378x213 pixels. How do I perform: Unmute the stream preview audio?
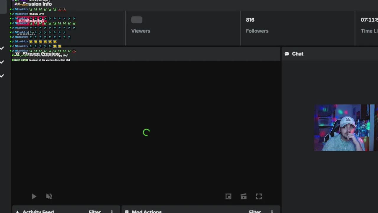[49, 196]
